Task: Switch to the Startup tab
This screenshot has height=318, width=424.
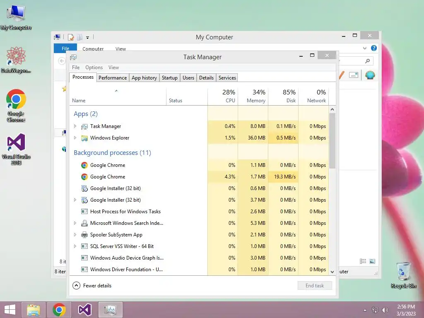Action: [x=169, y=78]
